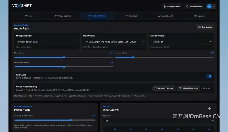The width and height of the screenshot is (228, 132).
Task: Click the VS user avatar
Action: click(x=209, y=6)
